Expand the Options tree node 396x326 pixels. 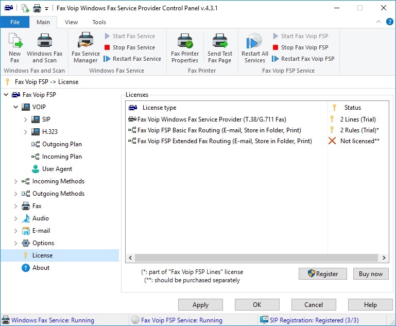[x=15, y=243]
